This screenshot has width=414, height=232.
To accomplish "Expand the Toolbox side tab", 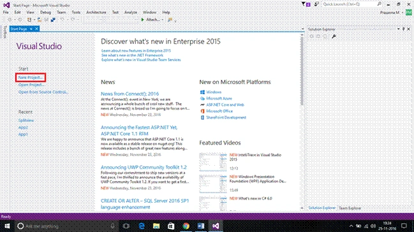I will coord(4,32).
